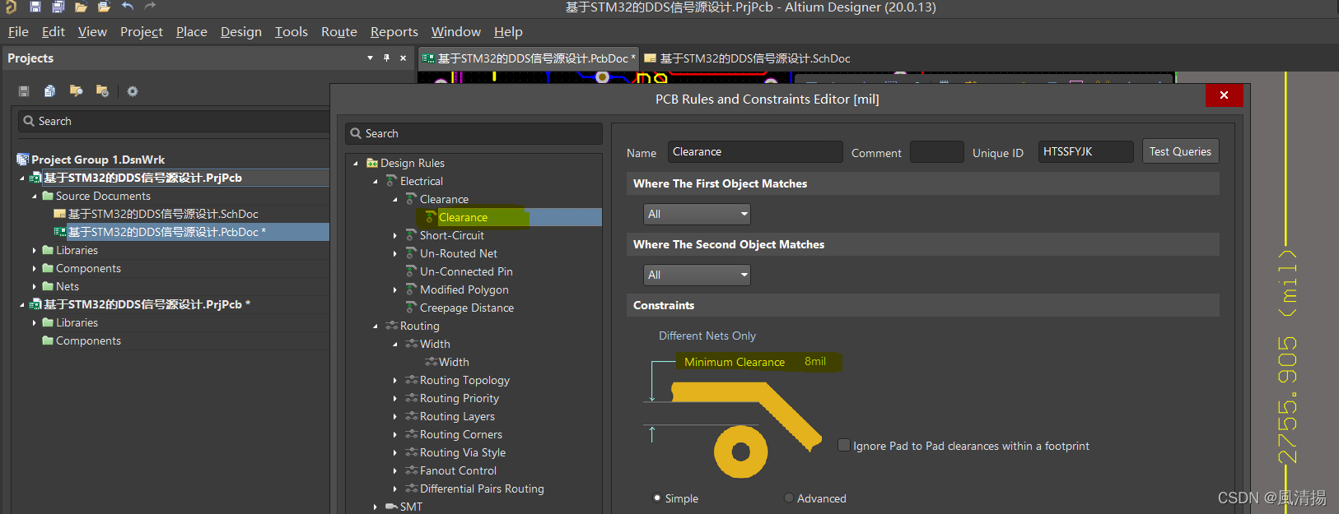Image resolution: width=1339 pixels, height=514 pixels.
Task: Expand the SMT rules category
Action: coord(376,507)
